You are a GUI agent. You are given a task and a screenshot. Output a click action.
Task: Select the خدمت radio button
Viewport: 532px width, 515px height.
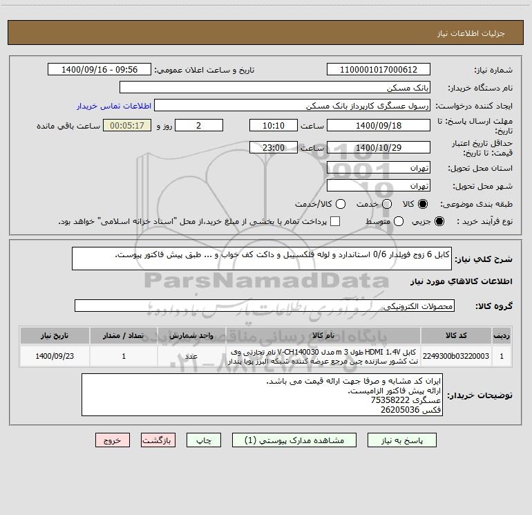point(387,204)
